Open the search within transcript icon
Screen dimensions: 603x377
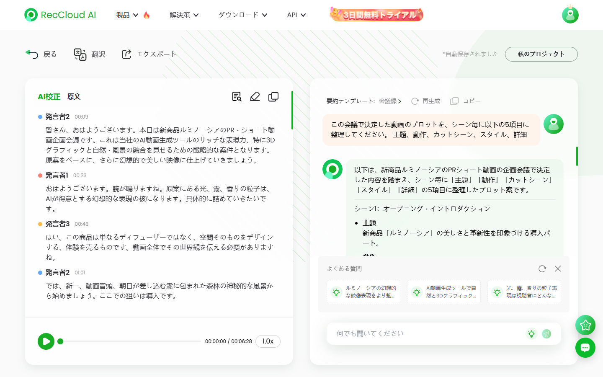click(237, 96)
